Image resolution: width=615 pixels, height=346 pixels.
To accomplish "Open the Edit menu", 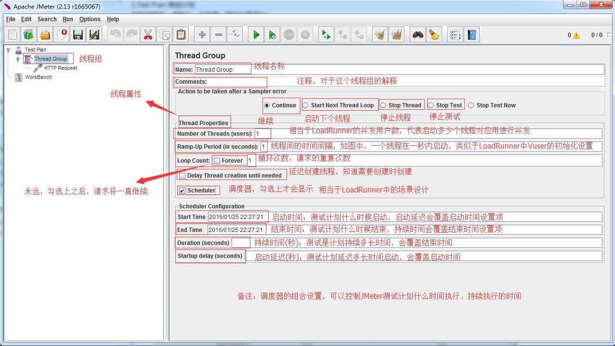I will (26, 19).
